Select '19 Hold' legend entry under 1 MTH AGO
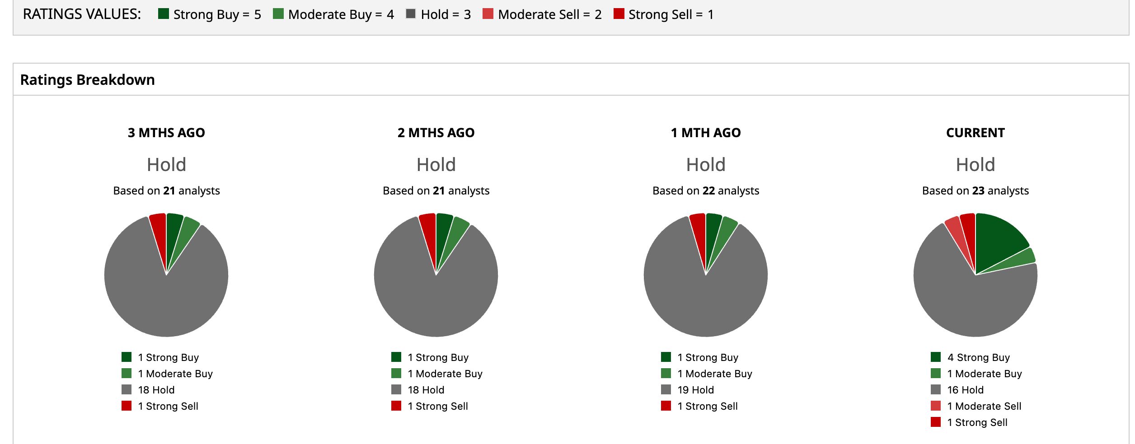Image resolution: width=1135 pixels, height=444 pixels. tap(687, 390)
